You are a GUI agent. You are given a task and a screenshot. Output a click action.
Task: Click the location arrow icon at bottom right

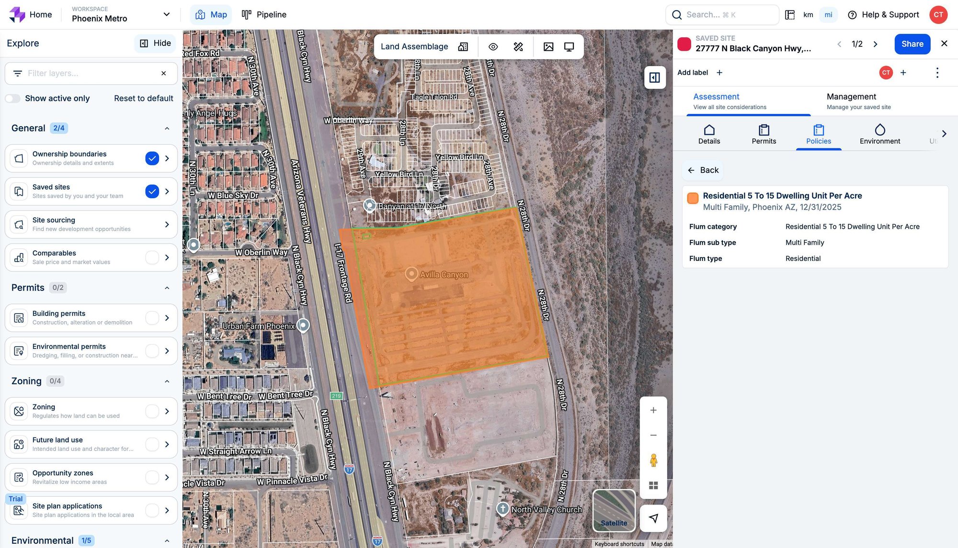[653, 518]
